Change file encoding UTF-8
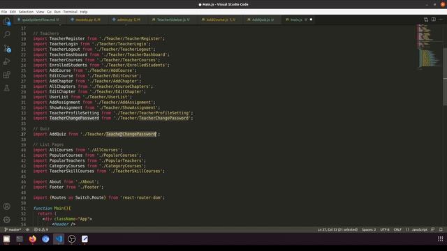This screenshot has height=251, width=447. pos(385,229)
